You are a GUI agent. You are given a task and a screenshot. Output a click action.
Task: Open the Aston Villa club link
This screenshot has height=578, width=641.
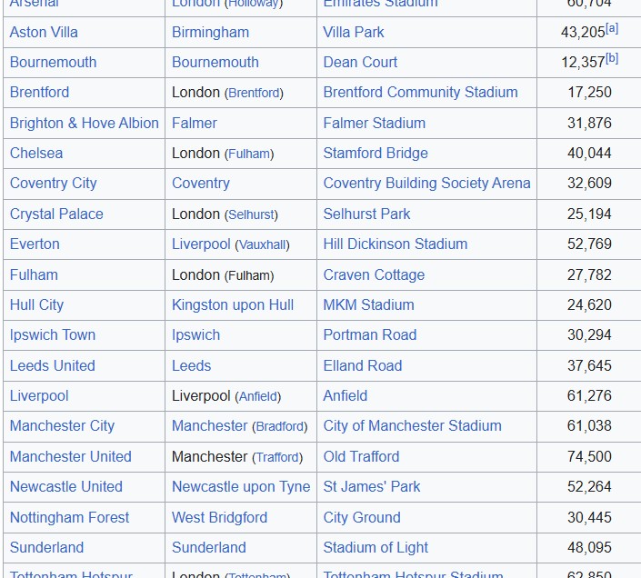(x=44, y=33)
